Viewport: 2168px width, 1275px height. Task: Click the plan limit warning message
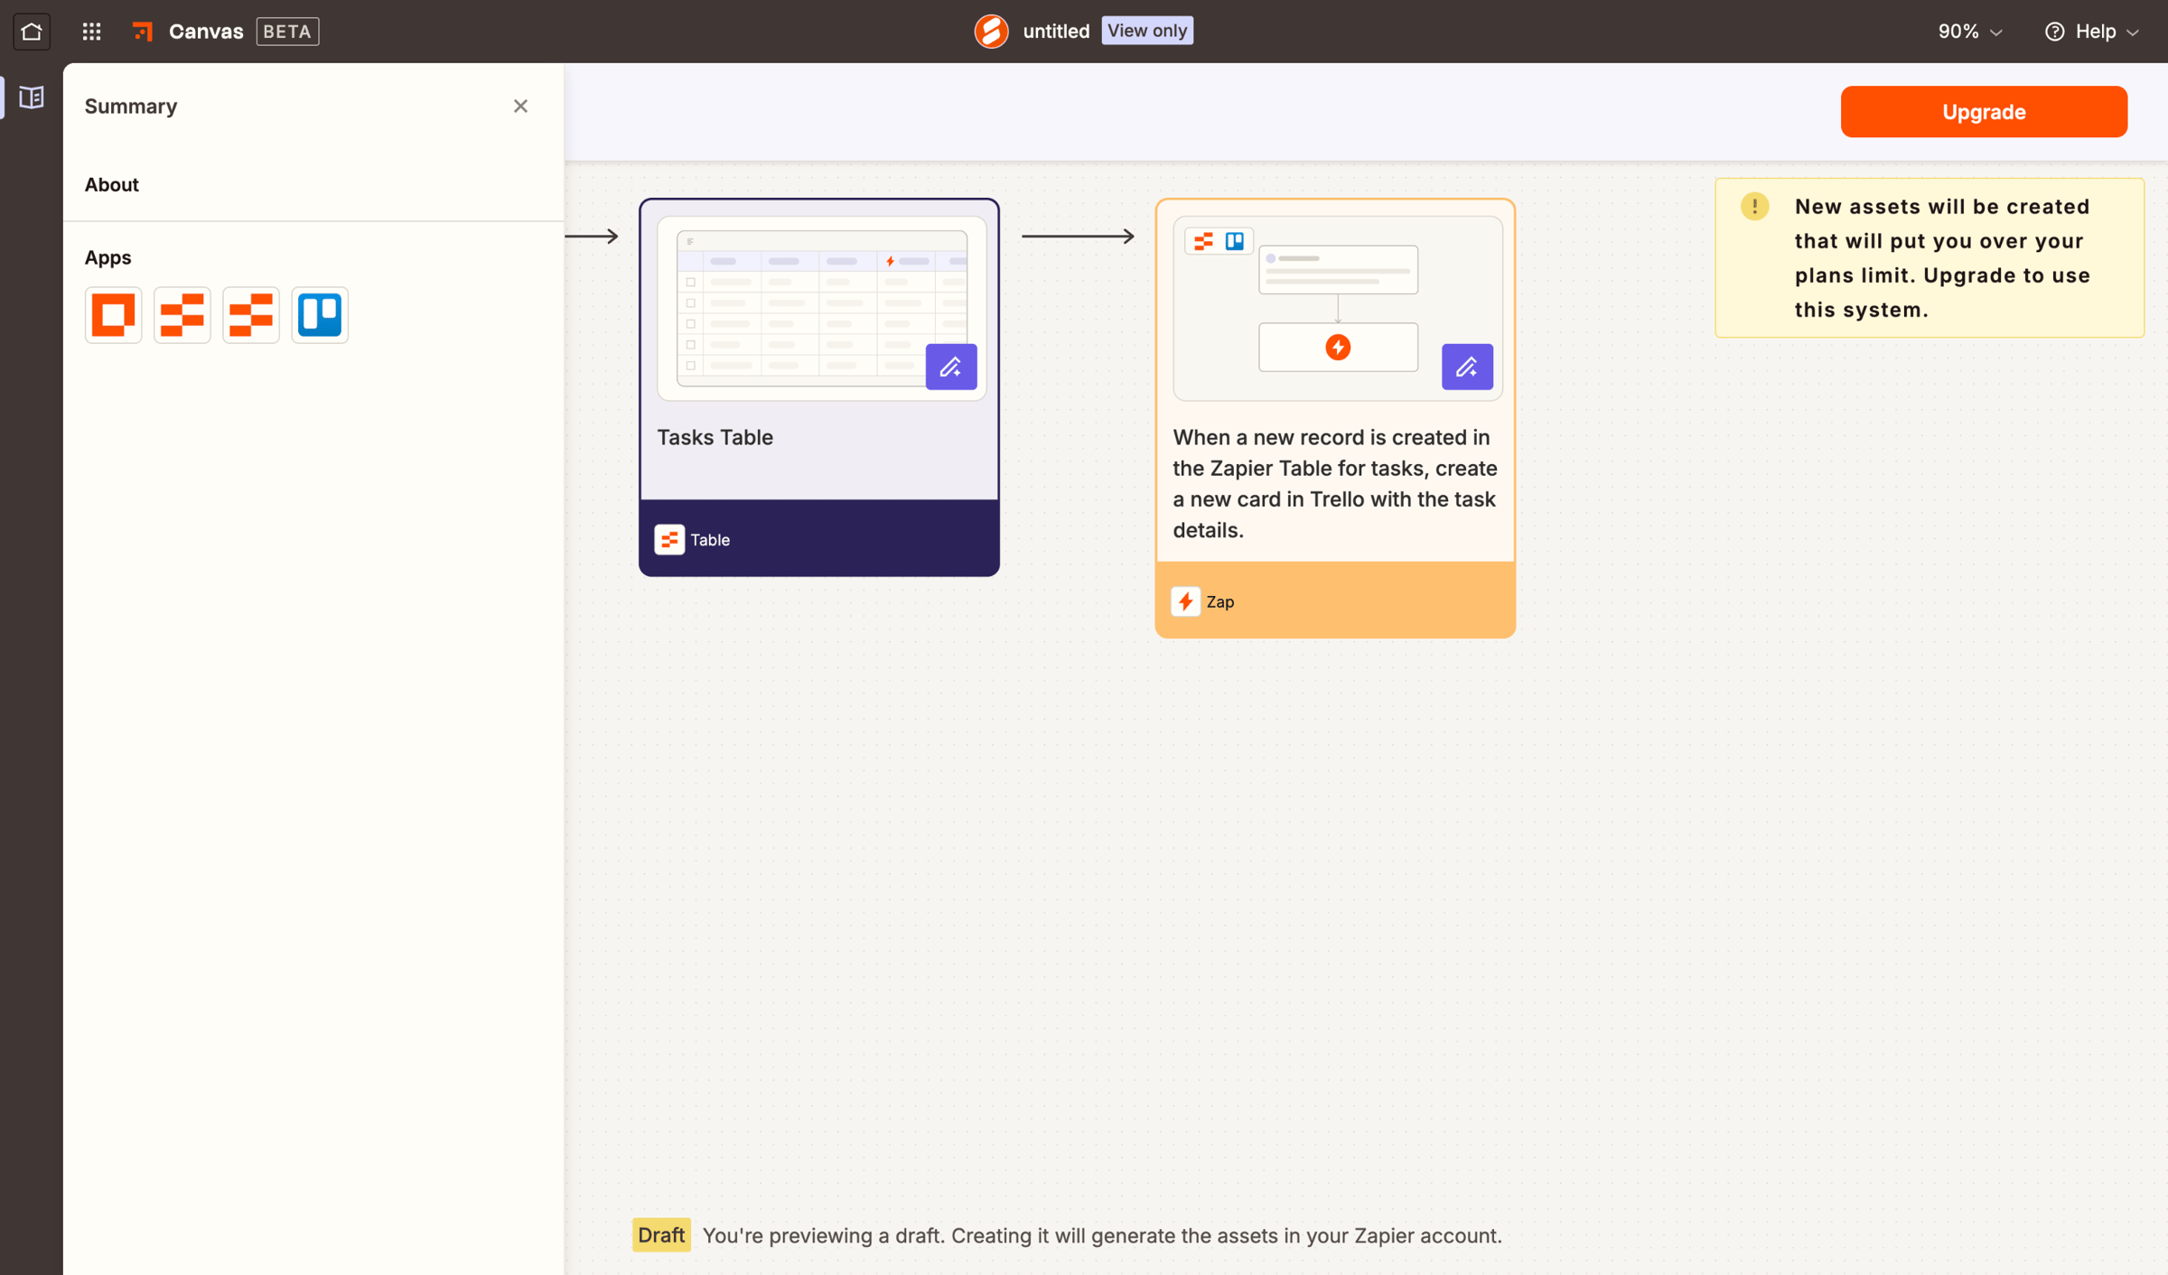pos(1942,258)
